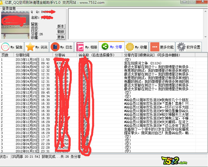
Task: Select the row dated 2012年12月15日 09:45
Action: tap(104, 93)
